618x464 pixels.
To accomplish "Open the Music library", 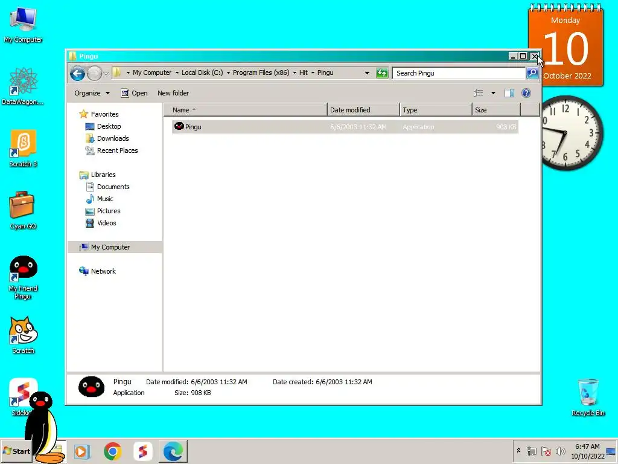I will (x=100, y=199).
